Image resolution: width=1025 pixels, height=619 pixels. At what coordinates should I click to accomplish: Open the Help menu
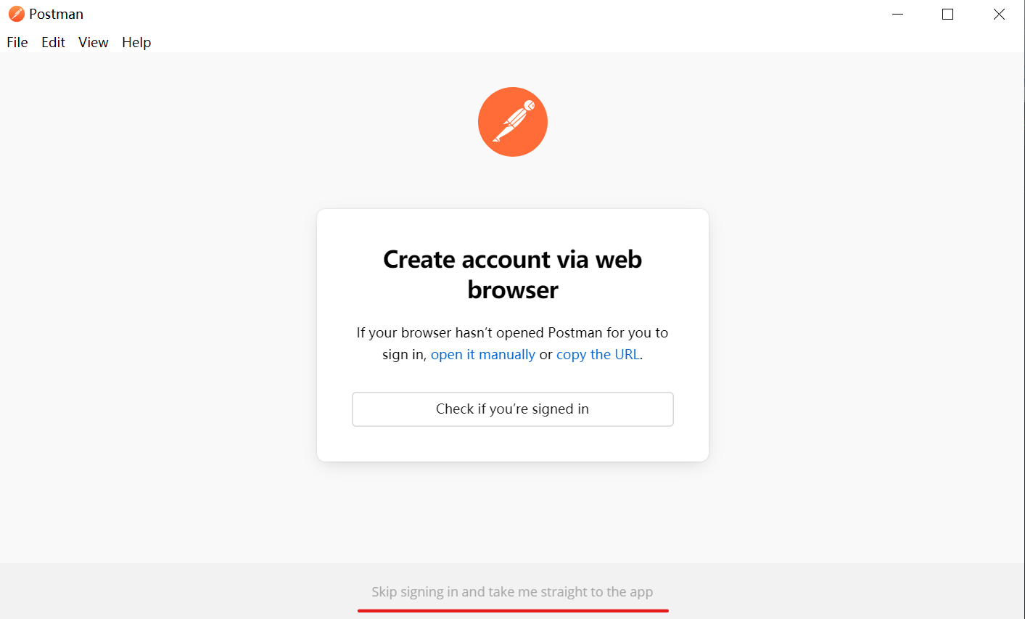click(x=136, y=42)
